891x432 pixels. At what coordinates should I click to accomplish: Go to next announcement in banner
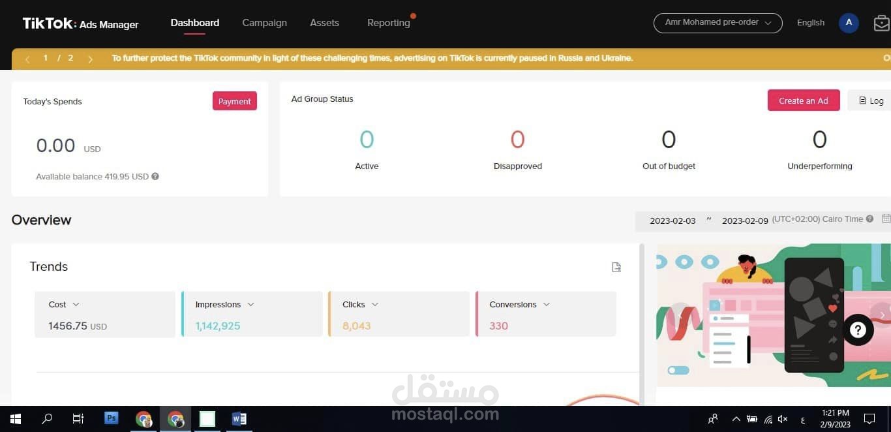click(90, 59)
